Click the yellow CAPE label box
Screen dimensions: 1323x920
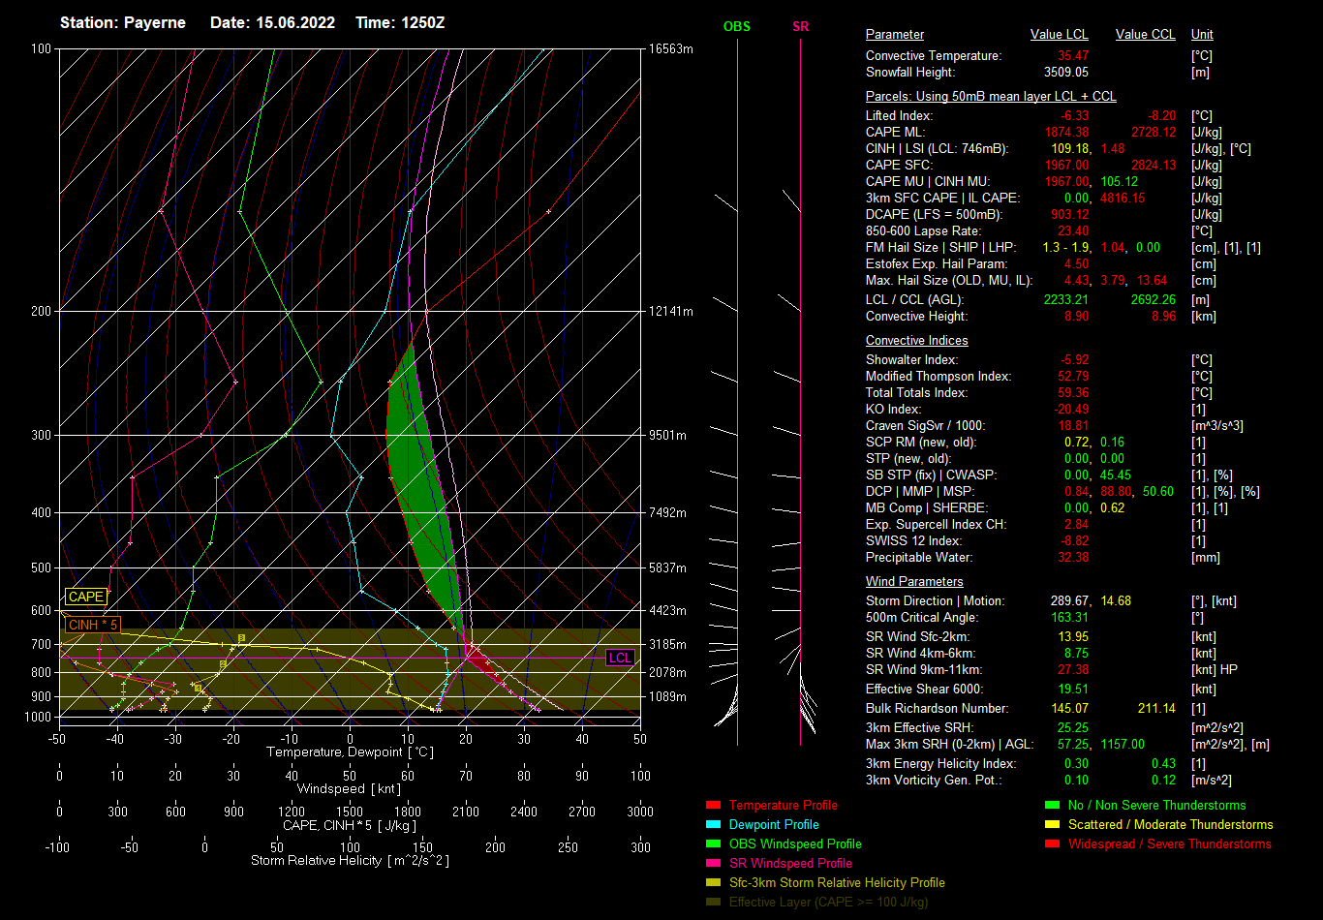click(x=85, y=598)
